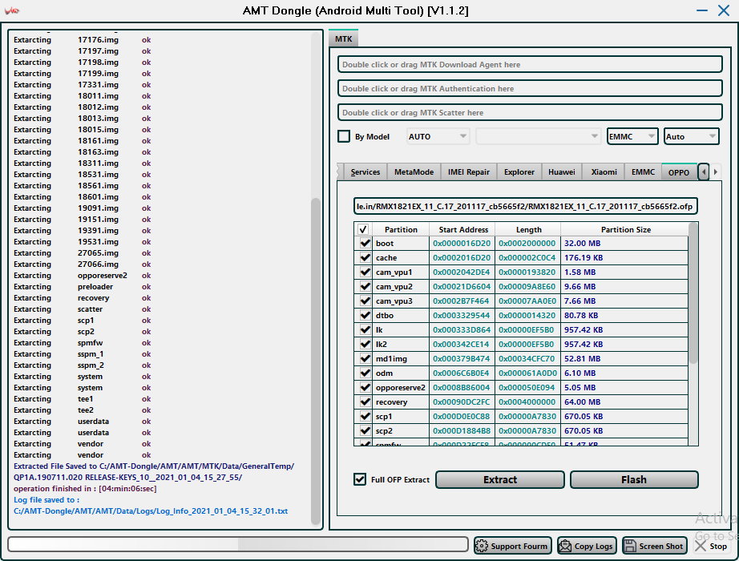Uncheck the cam_vpu1 partition checkbox
Image resolution: width=739 pixels, height=561 pixels.
click(x=365, y=272)
